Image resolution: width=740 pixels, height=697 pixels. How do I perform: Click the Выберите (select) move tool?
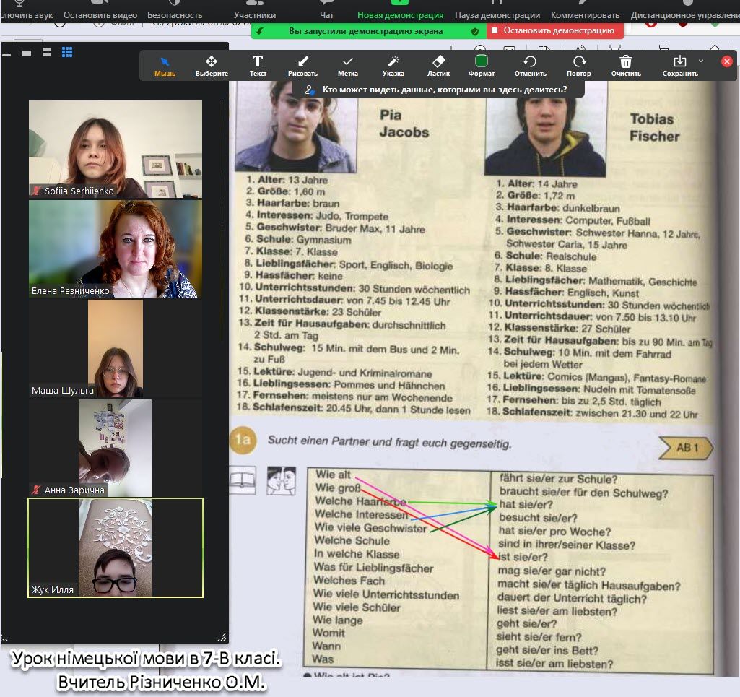point(212,66)
